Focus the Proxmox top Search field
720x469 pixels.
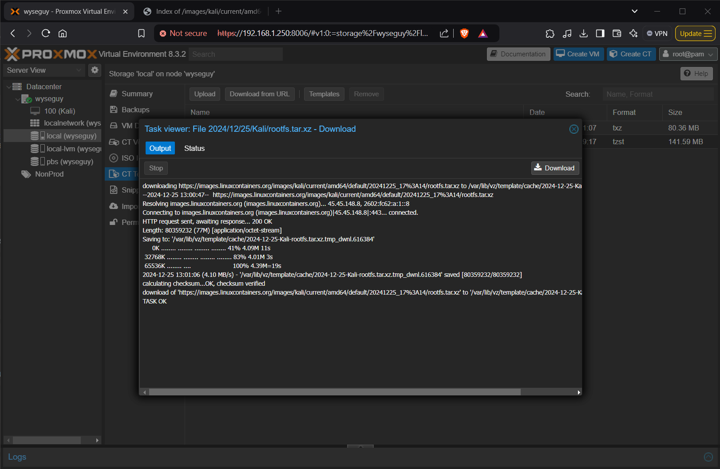tap(235, 54)
